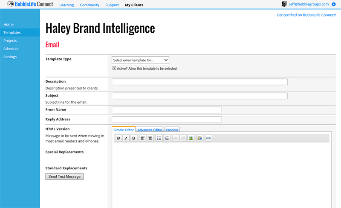Click the jeff@bubblegroups.com account link
Screen dimensions: 341x208
pyautogui.click(x=309, y=4)
